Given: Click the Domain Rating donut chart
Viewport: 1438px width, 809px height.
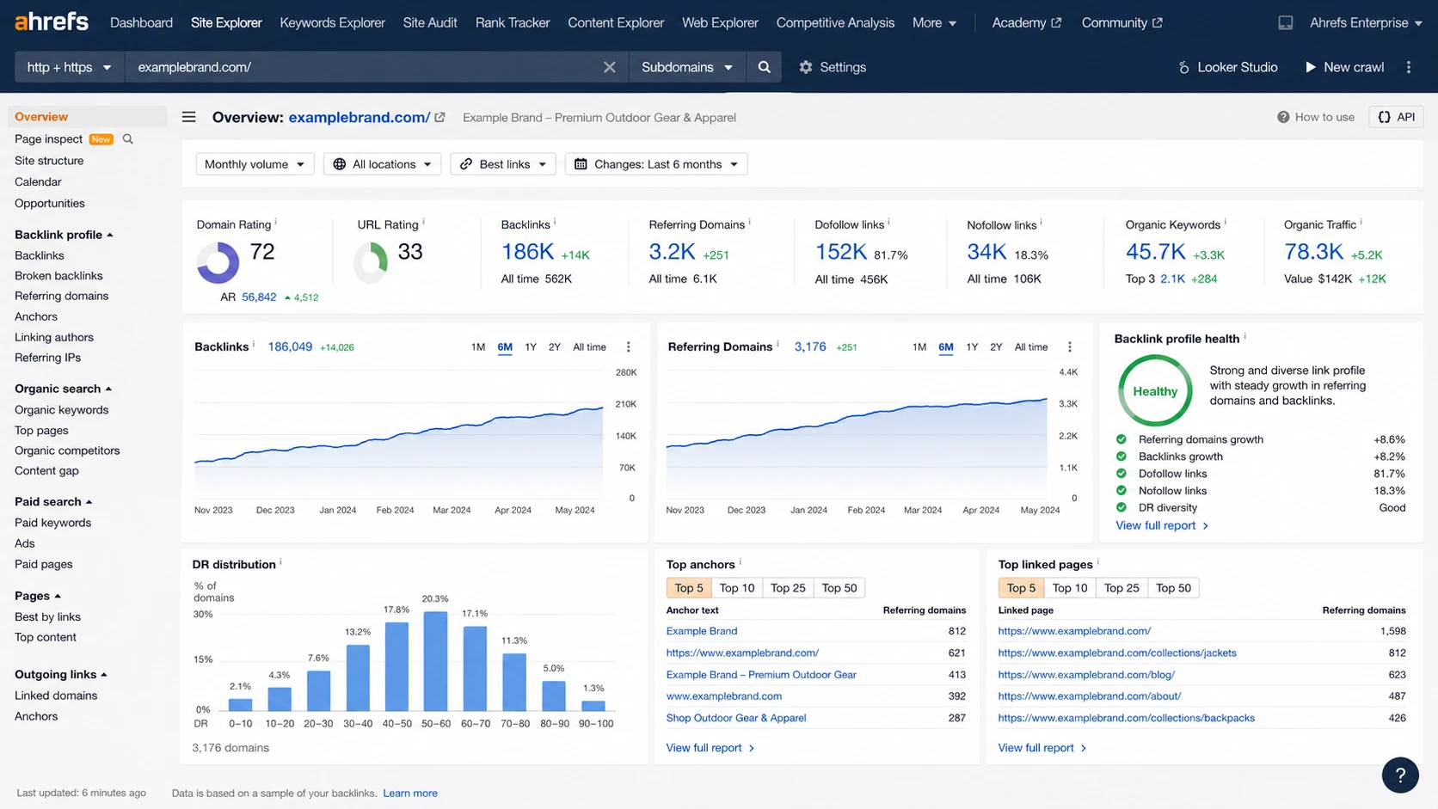Looking at the screenshot, I should (x=218, y=262).
